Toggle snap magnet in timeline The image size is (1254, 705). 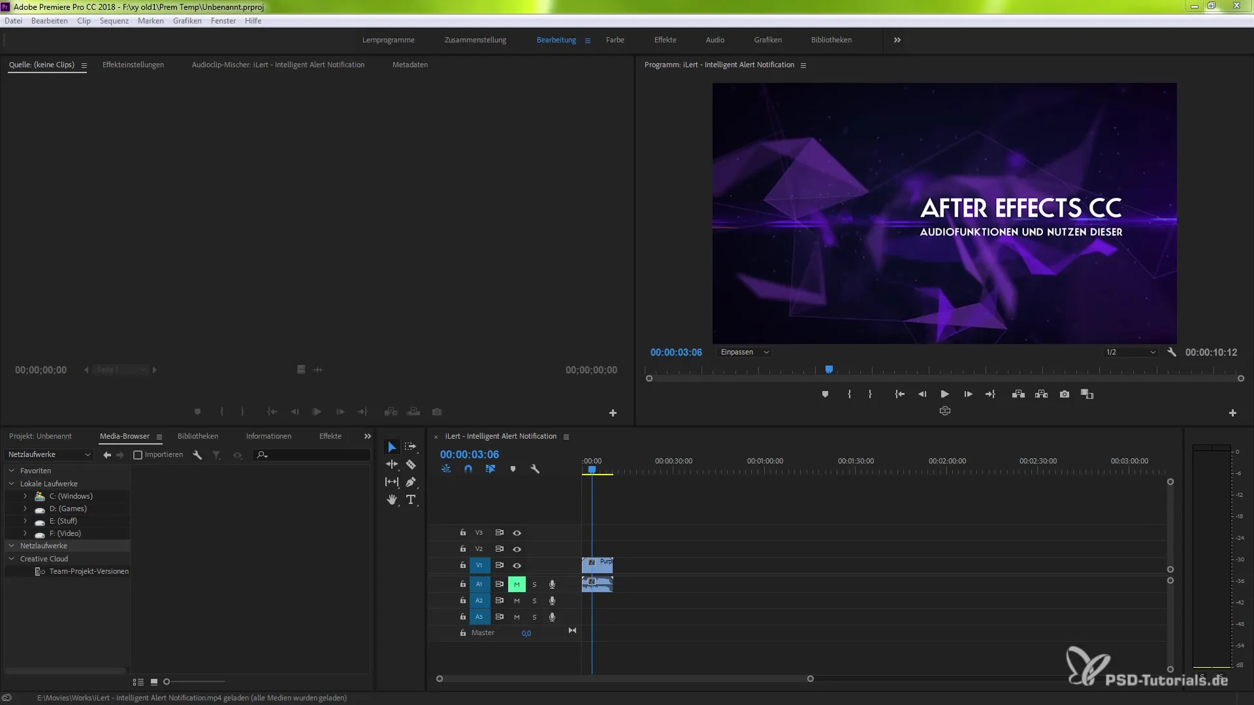468,469
